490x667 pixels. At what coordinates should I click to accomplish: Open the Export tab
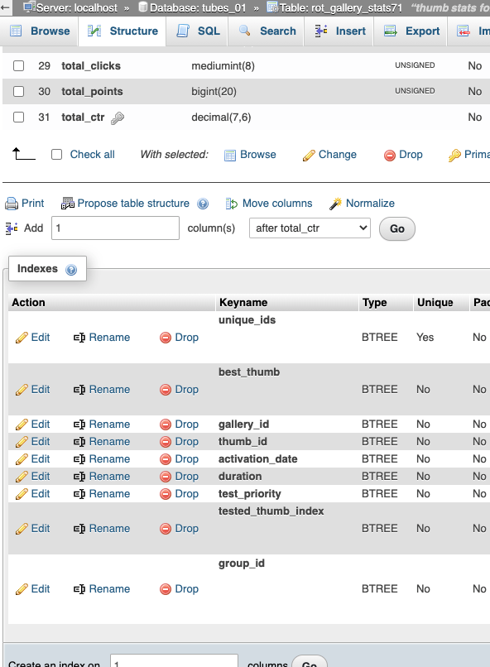click(x=411, y=31)
